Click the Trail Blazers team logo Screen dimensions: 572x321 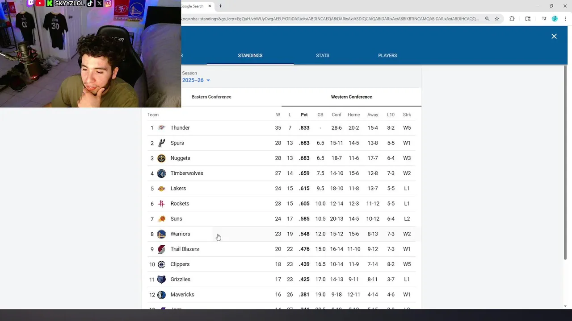pyautogui.click(x=161, y=249)
